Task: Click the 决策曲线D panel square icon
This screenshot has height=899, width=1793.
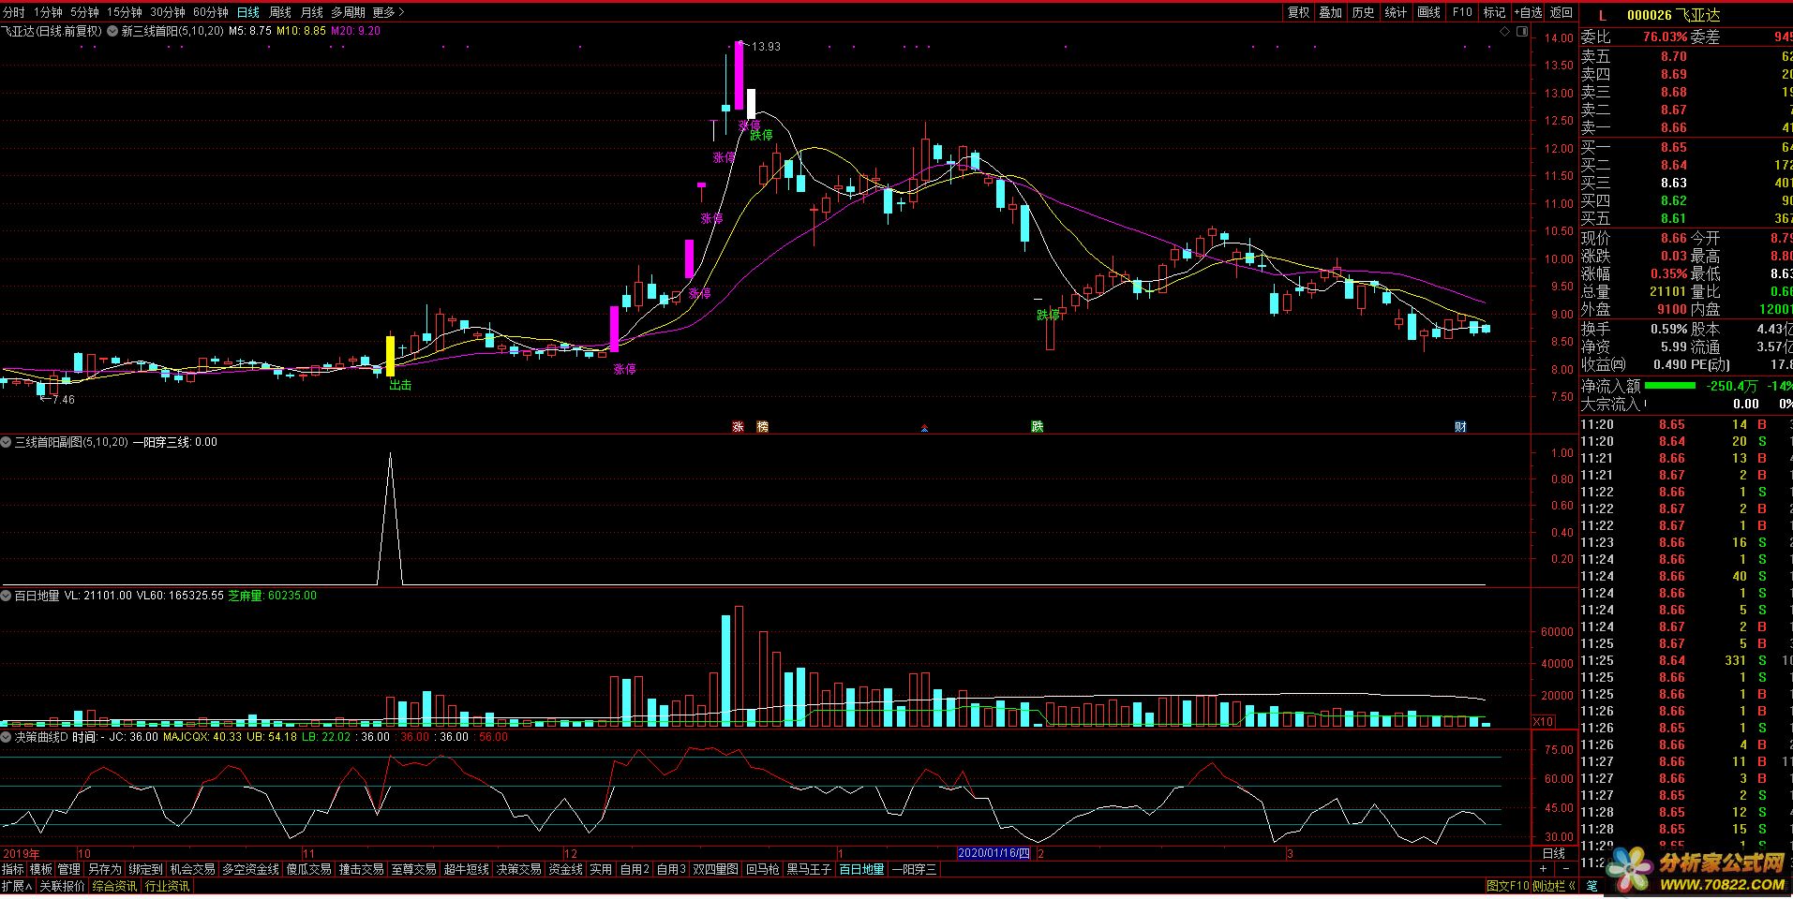Action: 7,737
